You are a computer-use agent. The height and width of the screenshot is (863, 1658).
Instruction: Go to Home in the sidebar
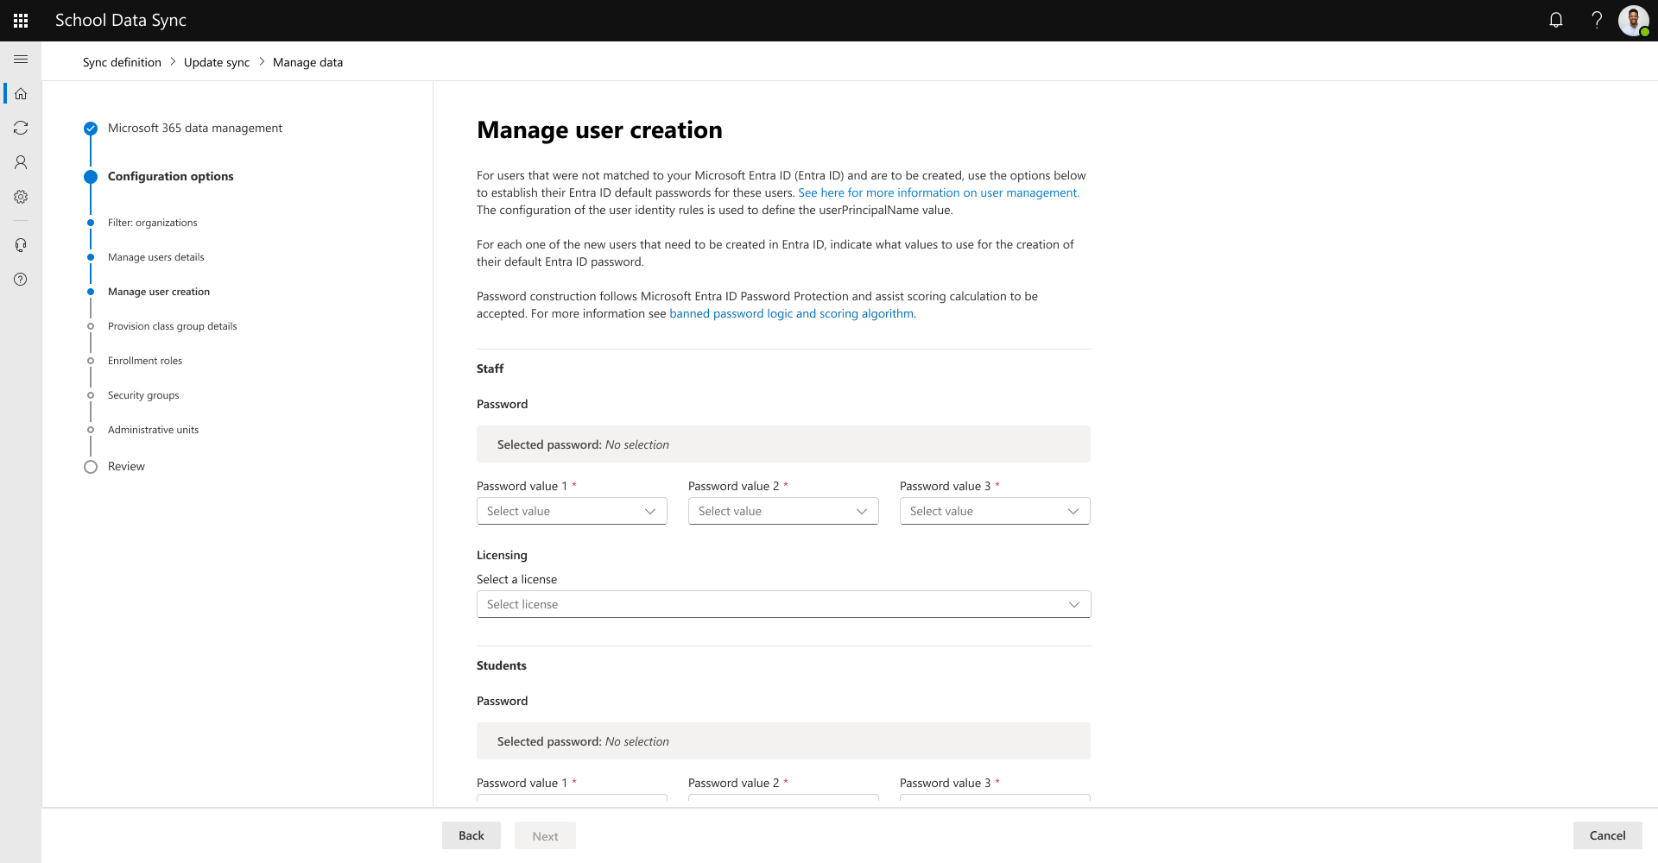(21, 93)
